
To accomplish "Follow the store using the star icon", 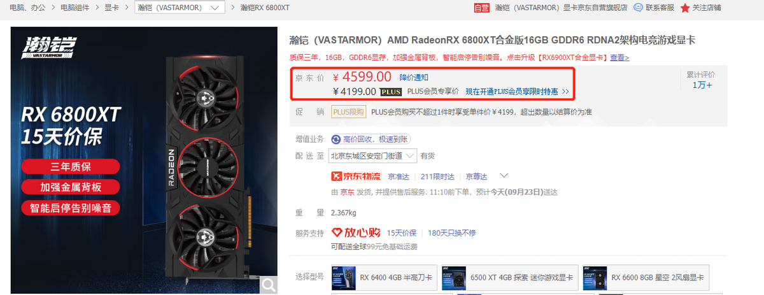I will (685, 8).
